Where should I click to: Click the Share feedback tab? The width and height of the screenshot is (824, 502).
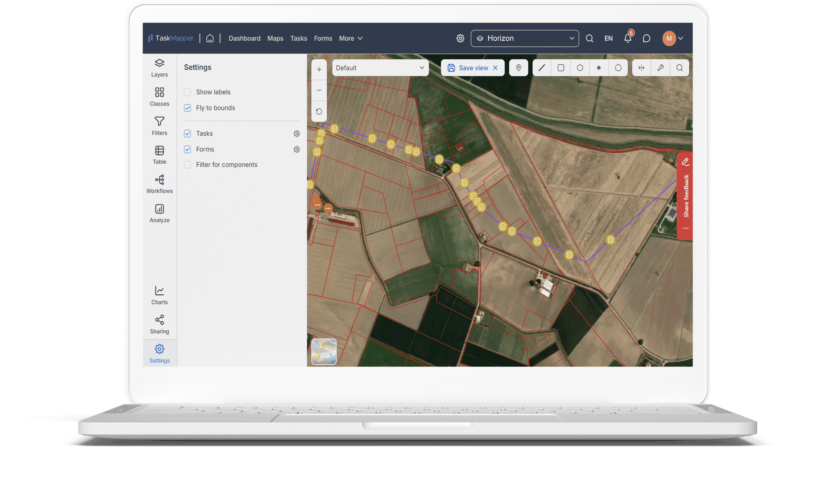(685, 196)
